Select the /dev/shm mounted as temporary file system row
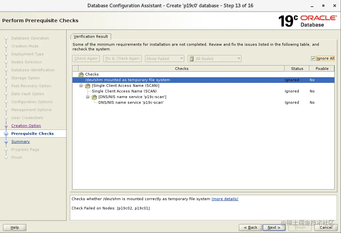 tap(203, 80)
